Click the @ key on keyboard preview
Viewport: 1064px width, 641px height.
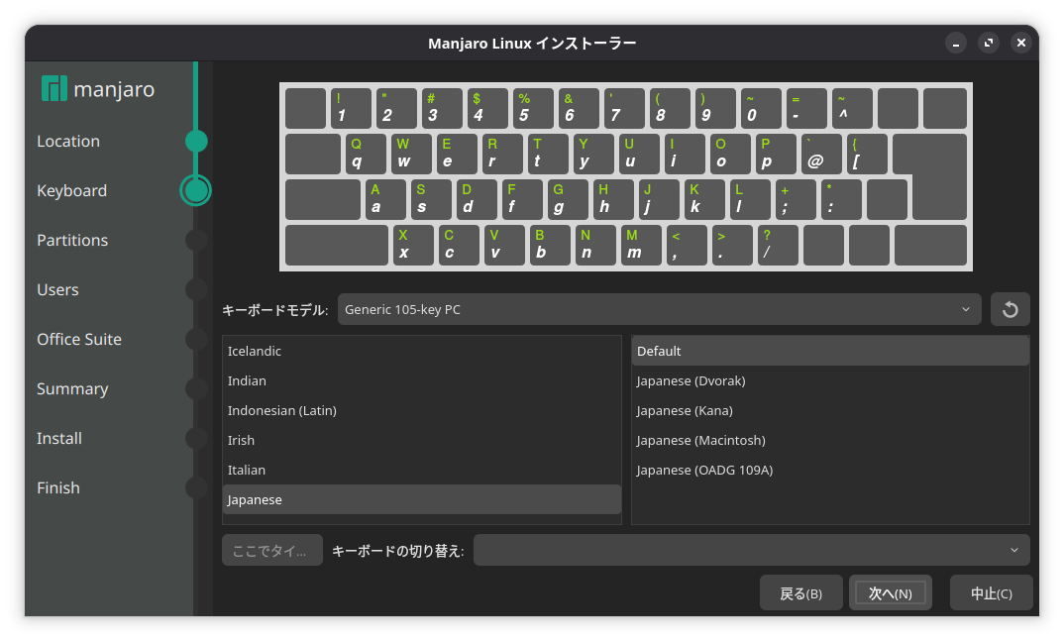[821, 154]
